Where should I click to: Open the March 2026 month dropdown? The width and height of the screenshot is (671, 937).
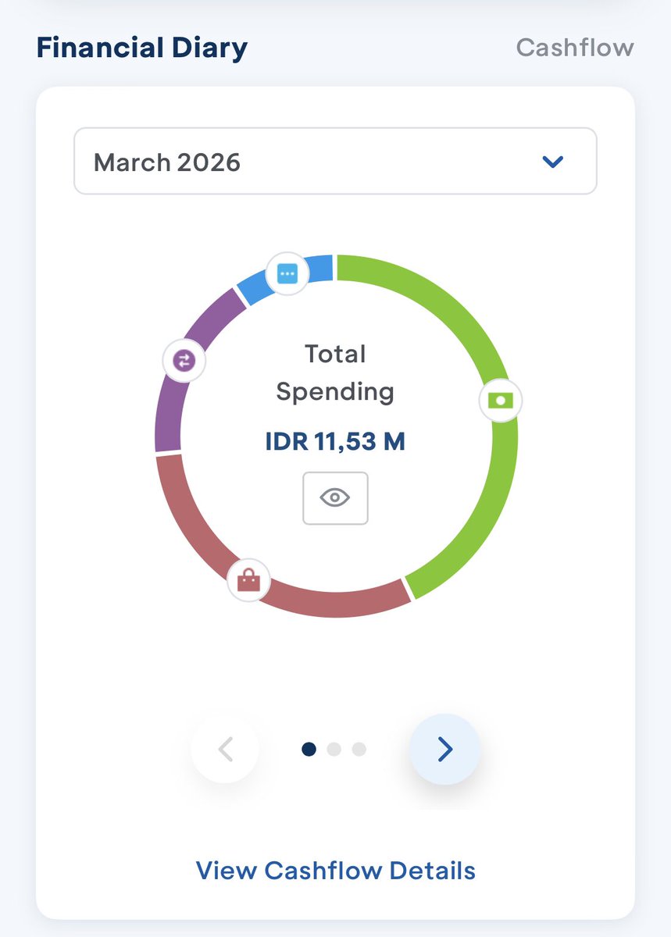[x=335, y=162]
